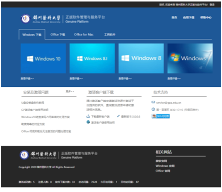Click the 总访问量: 7628 footer statistic
This screenshot has height=192, width=222.
[88, 182]
